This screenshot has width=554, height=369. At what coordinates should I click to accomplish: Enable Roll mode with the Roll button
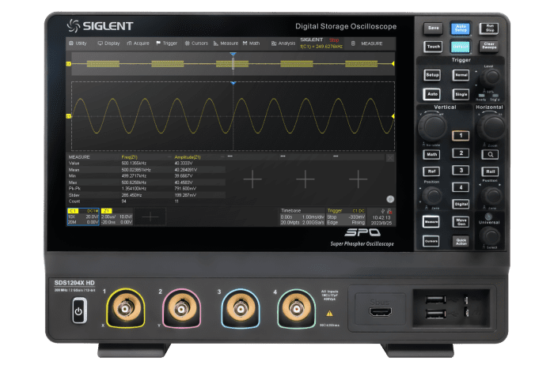490,170
